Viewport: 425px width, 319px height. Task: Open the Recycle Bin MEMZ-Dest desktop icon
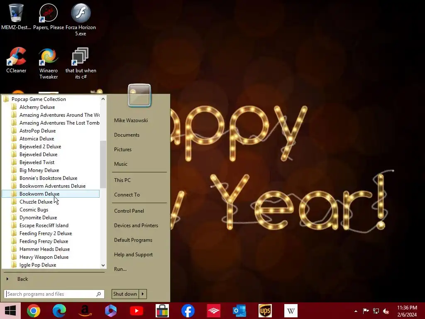(16, 16)
